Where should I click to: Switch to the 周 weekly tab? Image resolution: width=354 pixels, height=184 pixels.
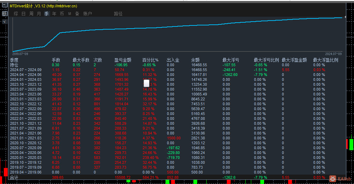(31, 14)
